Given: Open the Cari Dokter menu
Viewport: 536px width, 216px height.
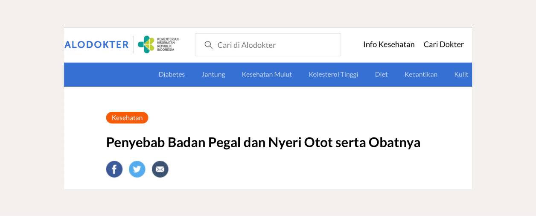Looking at the screenshot, I should [443, 44].
